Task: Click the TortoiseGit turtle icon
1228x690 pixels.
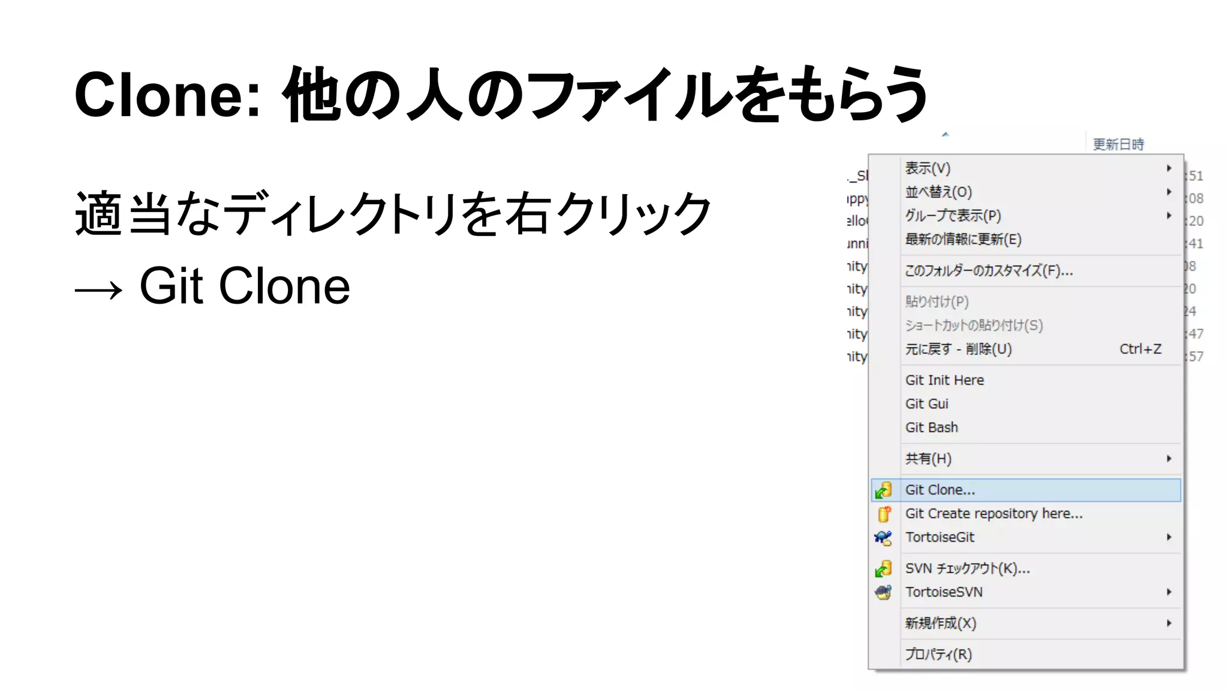Action: pos(883,537)
